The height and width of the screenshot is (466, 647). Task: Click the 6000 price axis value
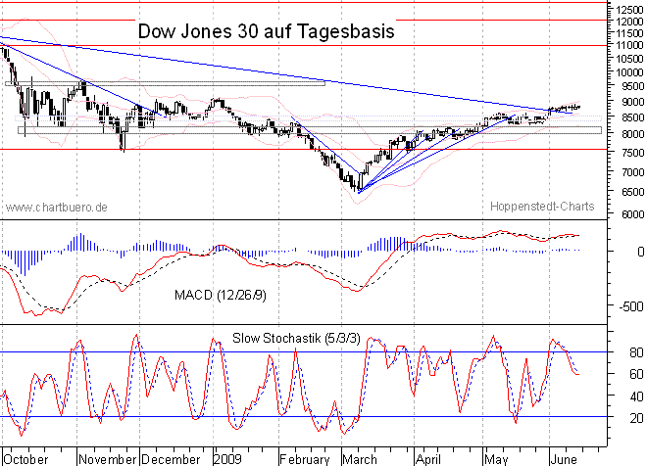pyautogui.click(x=631, y=214)
